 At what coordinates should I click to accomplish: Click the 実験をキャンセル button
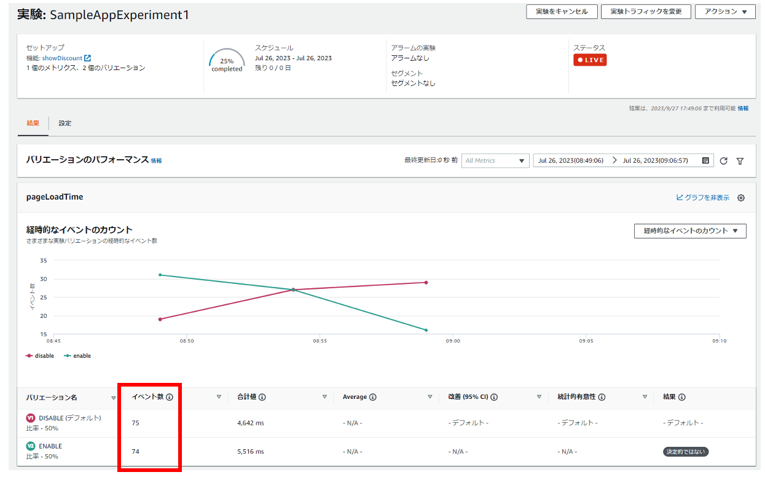[x=562, y=12]
